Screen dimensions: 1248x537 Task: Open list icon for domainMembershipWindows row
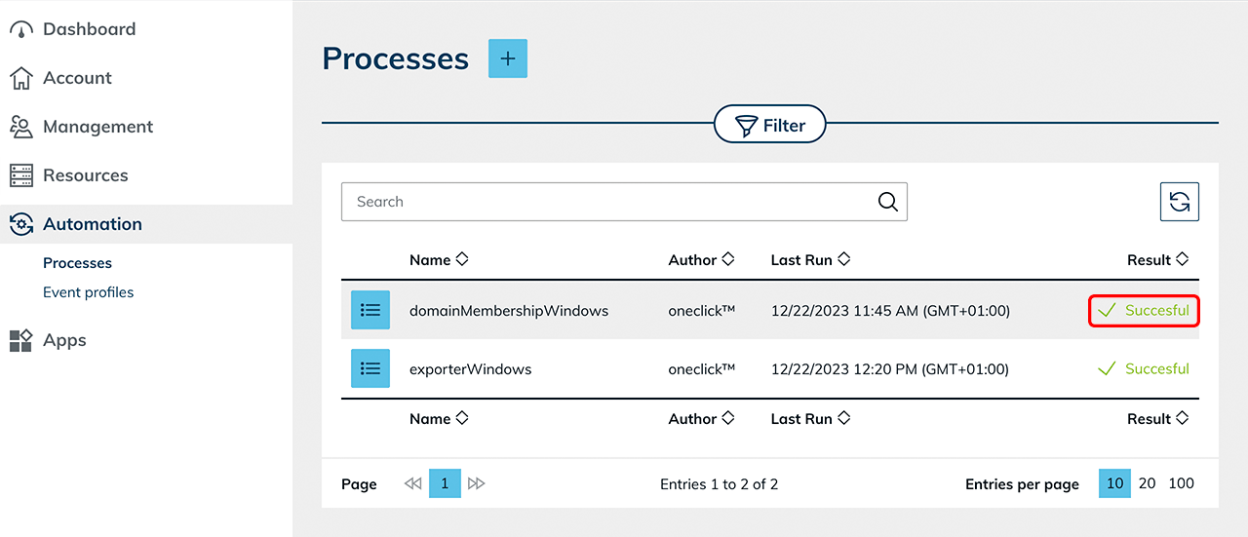coord(370,310)
